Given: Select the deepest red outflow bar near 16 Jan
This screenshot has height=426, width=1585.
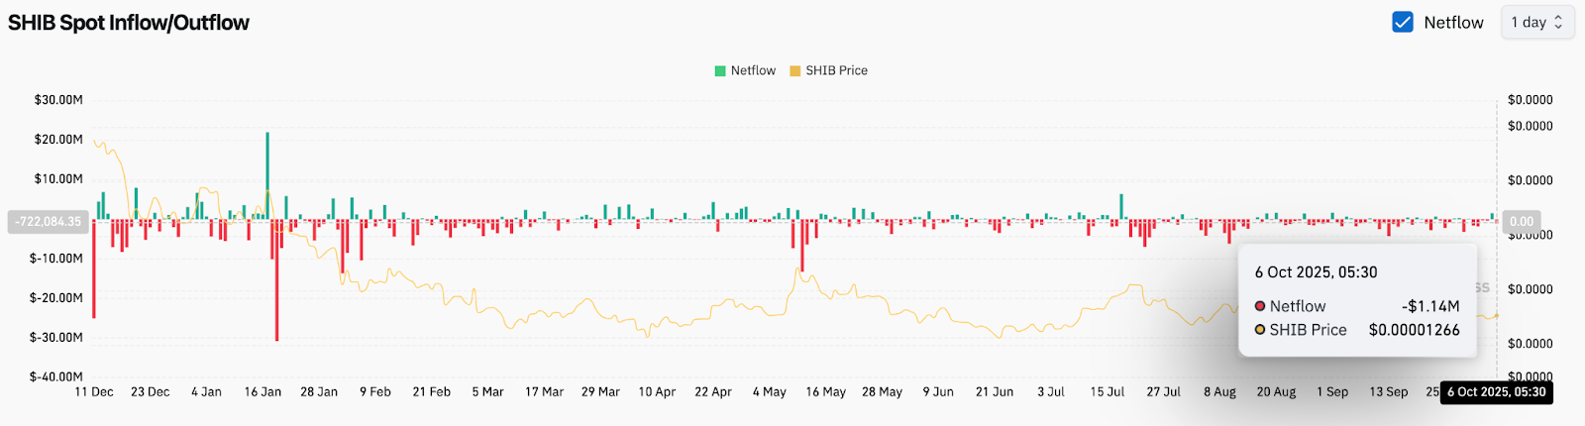Looking at the screenshot, I should (x=276, y=282).
